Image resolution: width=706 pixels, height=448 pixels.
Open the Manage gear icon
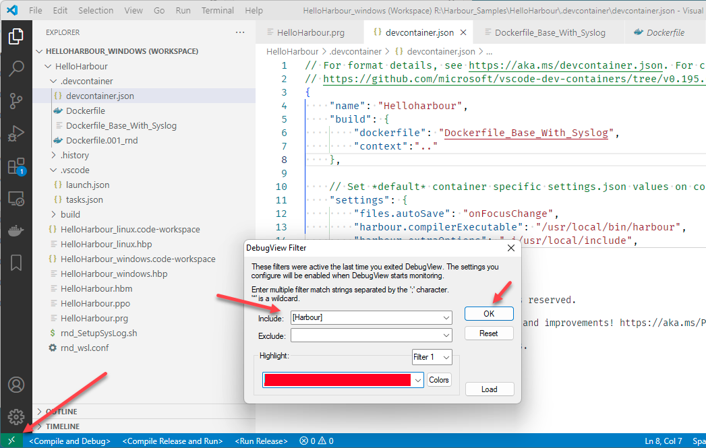(x=16, y=416)
